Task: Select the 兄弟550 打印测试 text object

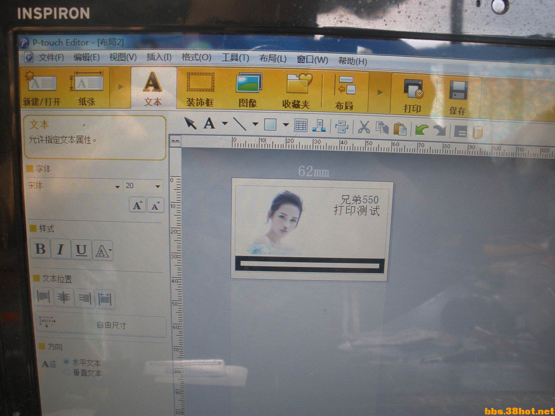Action: click(x=357, y=205)
